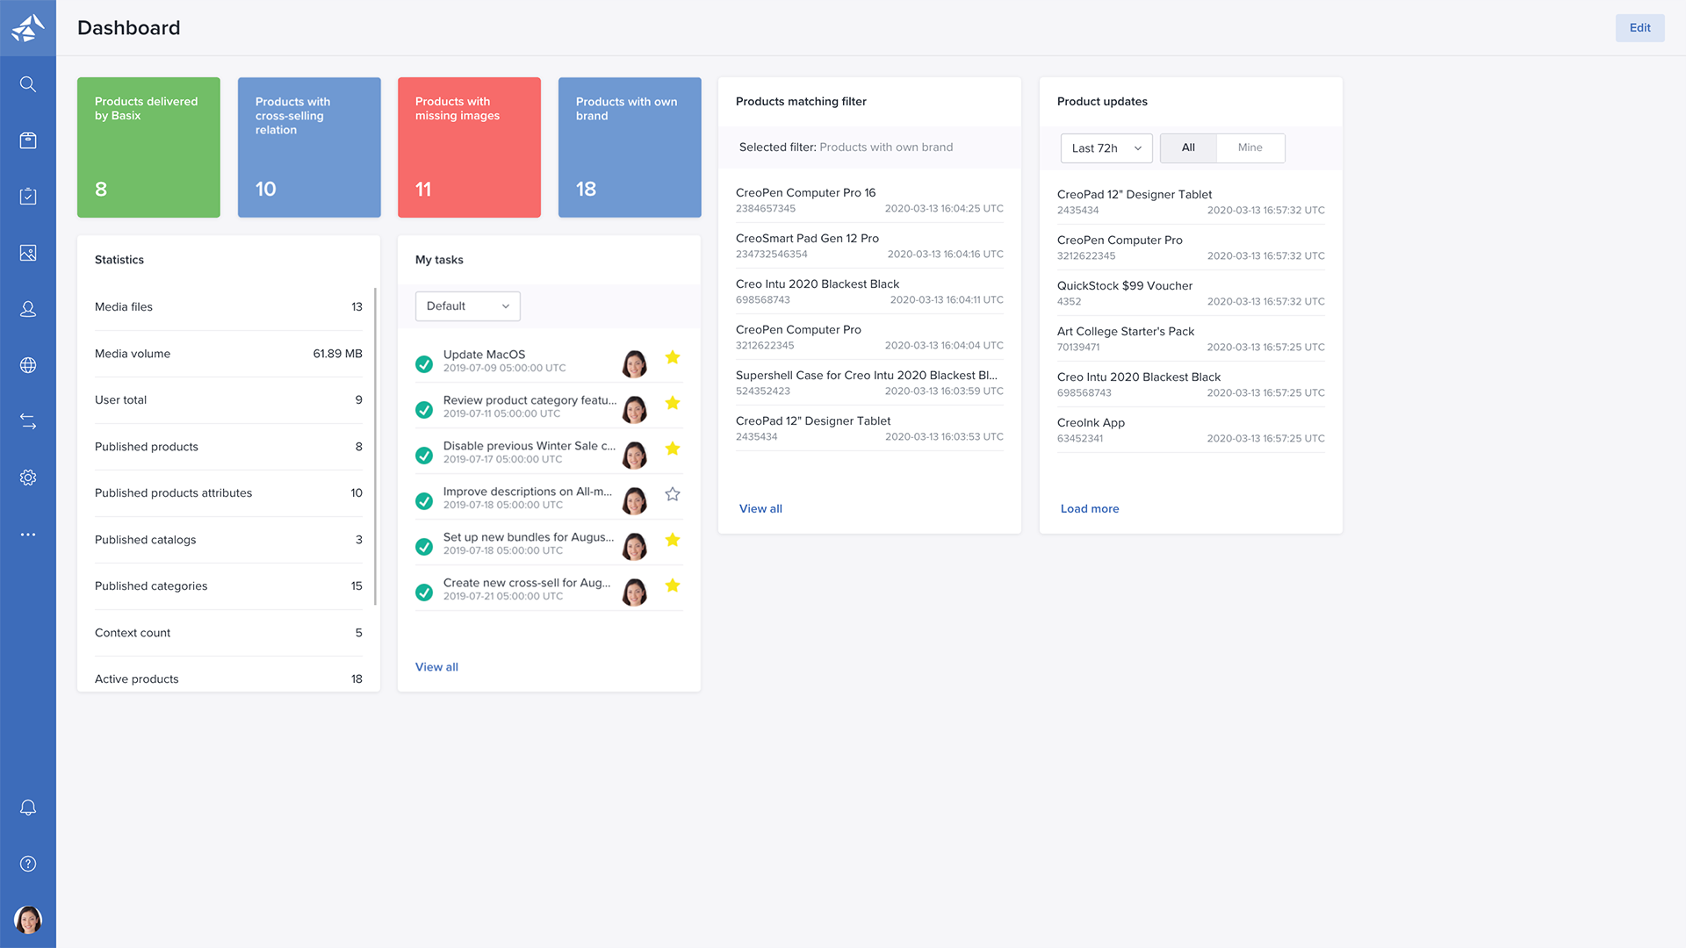
Task: Unstar the Update MacOS task
Action: pyautogui.click(x=673, y=357)
